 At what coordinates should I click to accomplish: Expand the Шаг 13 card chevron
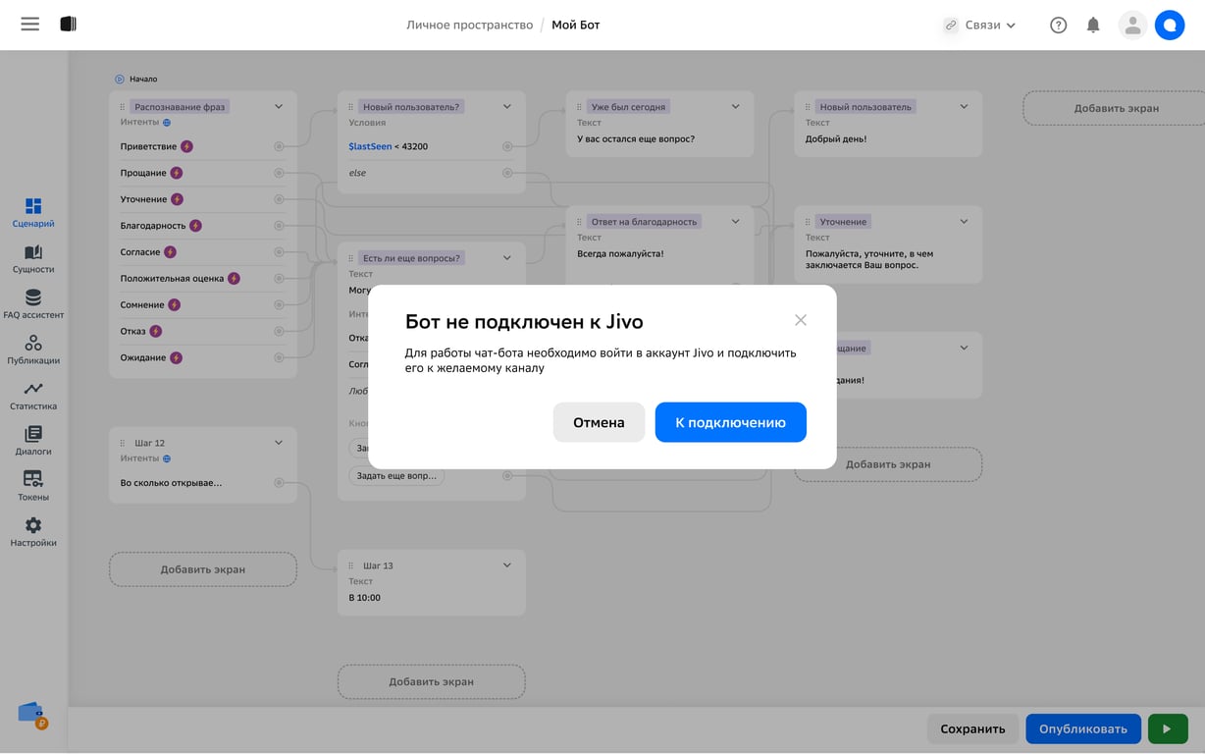pyautogui.click(x=507, y=565)
